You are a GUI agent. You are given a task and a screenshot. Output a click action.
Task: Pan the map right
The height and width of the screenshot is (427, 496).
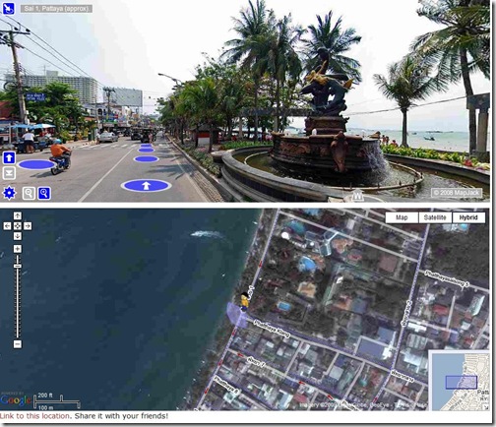28,226
